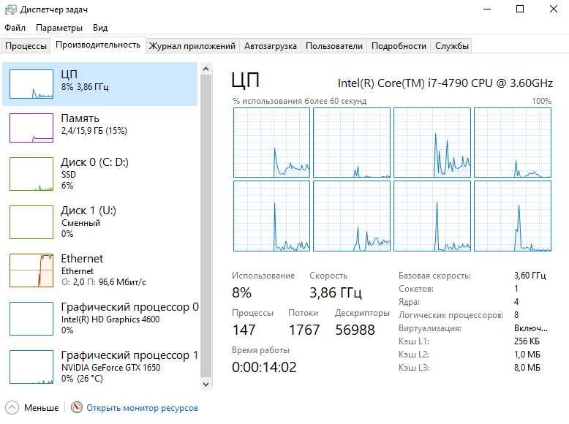Screen dimensions: 569x424
Task: Click the Меньше collapse arrow icon
Action: coord(12,407)
